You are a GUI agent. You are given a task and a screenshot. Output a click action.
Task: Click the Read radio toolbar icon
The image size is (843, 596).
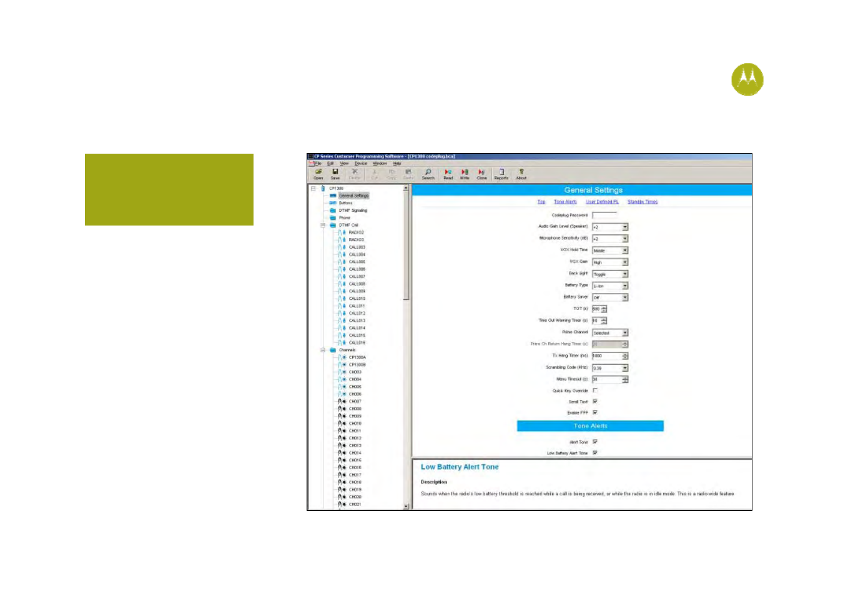(448, 174)
